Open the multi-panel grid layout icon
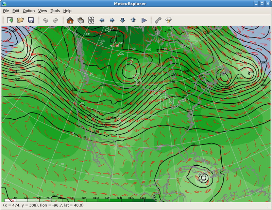Screen dimensions: 272x210 pyautogui.click(x=91, y=20)
